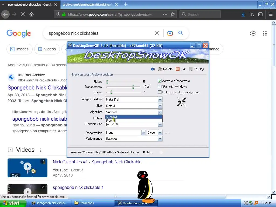Click the Firefox Search input field

coord(200,14)
